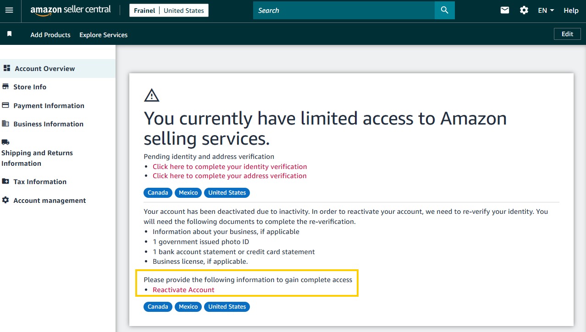Click the Account management gear icon
Screen dimensions: 586x332
(6, 200)
